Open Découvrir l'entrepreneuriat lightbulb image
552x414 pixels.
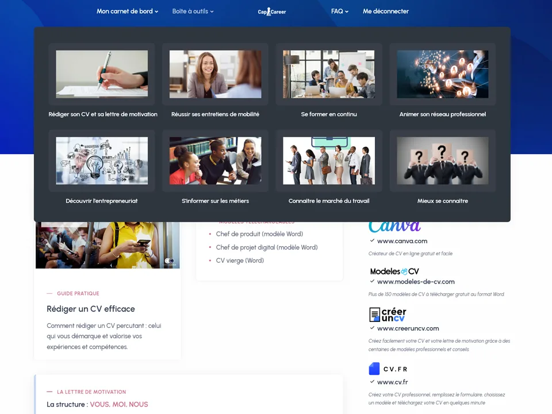102,160
